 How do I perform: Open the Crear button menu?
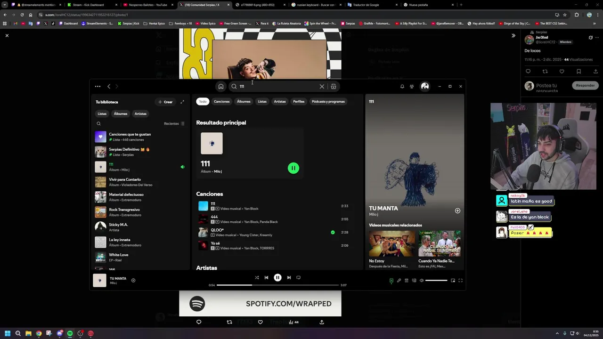point(165,102)
